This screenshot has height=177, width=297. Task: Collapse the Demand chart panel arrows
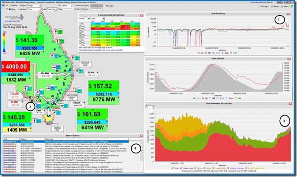pos(148,59)
